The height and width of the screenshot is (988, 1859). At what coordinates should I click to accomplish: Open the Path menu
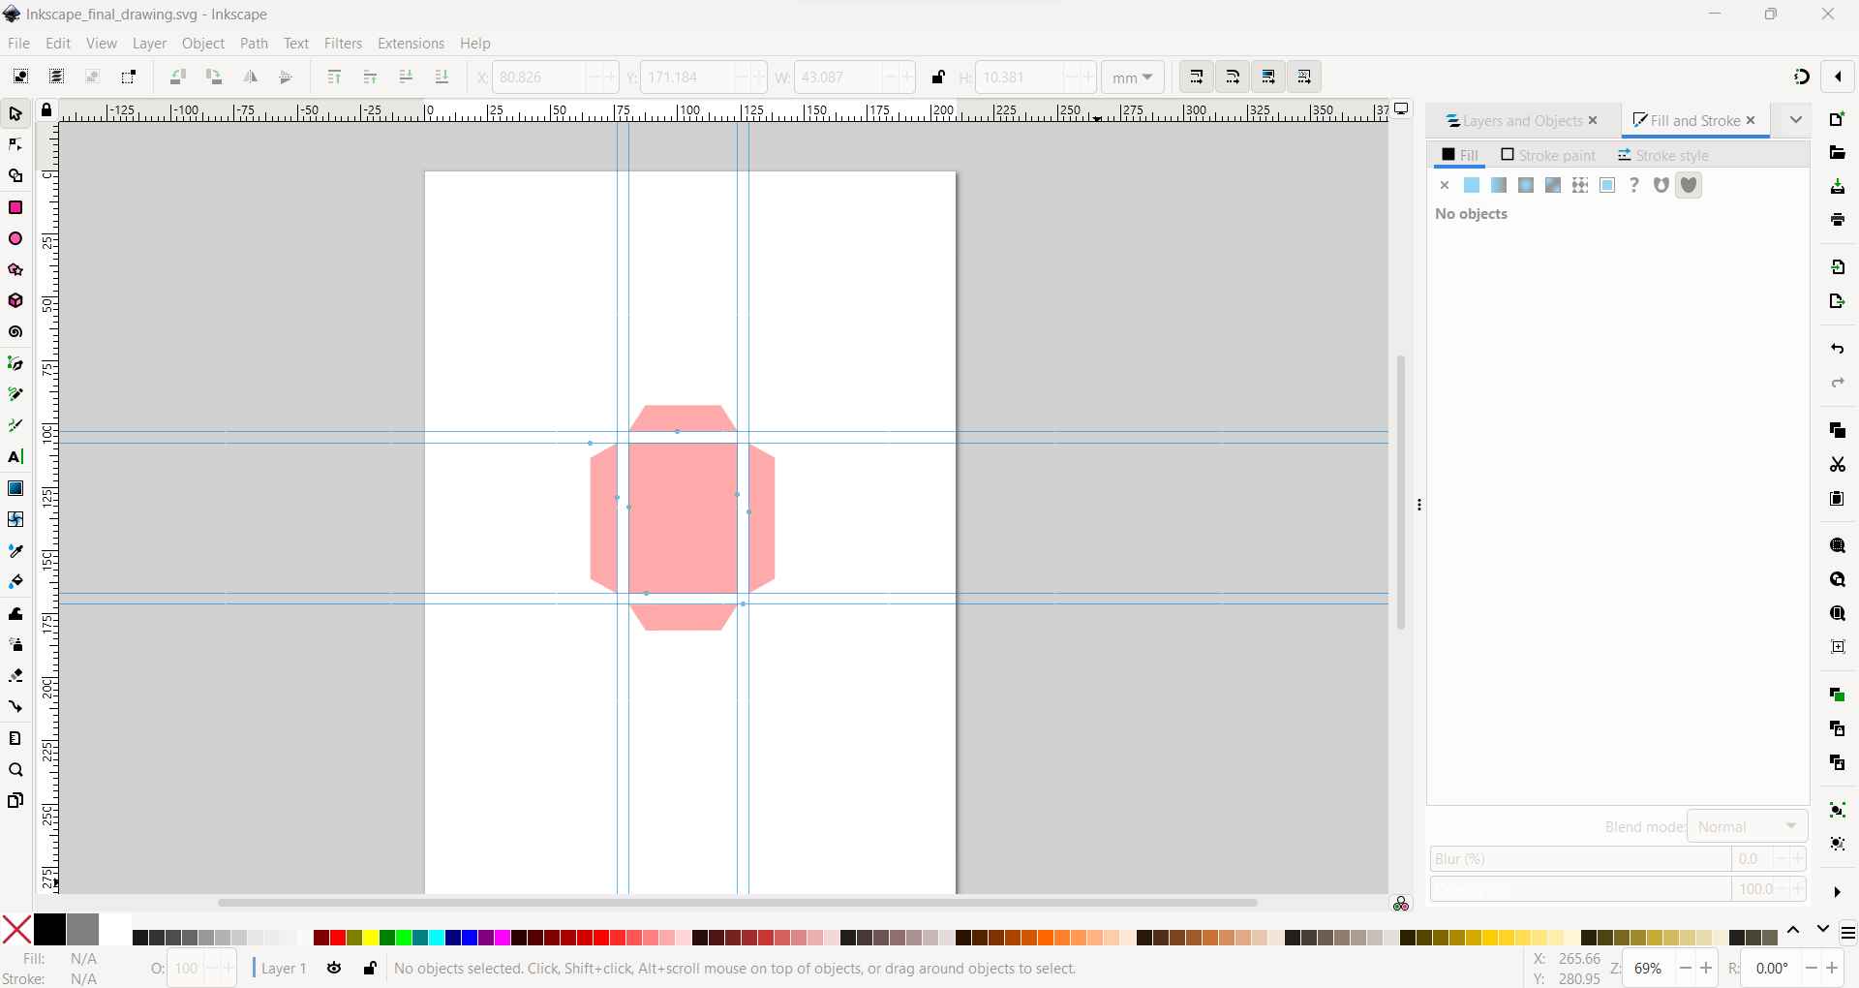[x=254, y=44]
